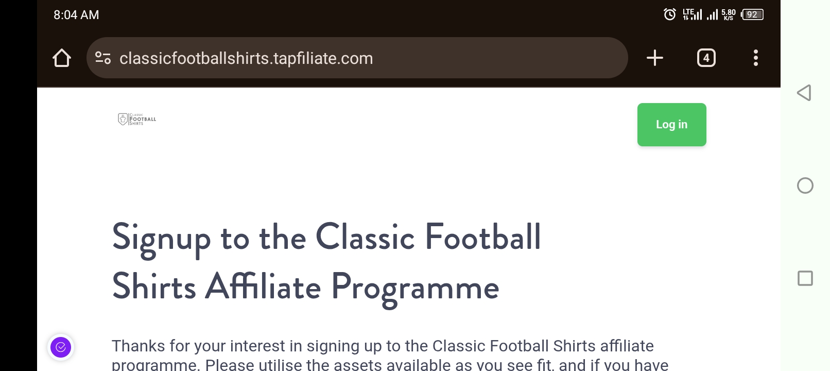Open a new tab with plus icon

(x=654, y=58)
